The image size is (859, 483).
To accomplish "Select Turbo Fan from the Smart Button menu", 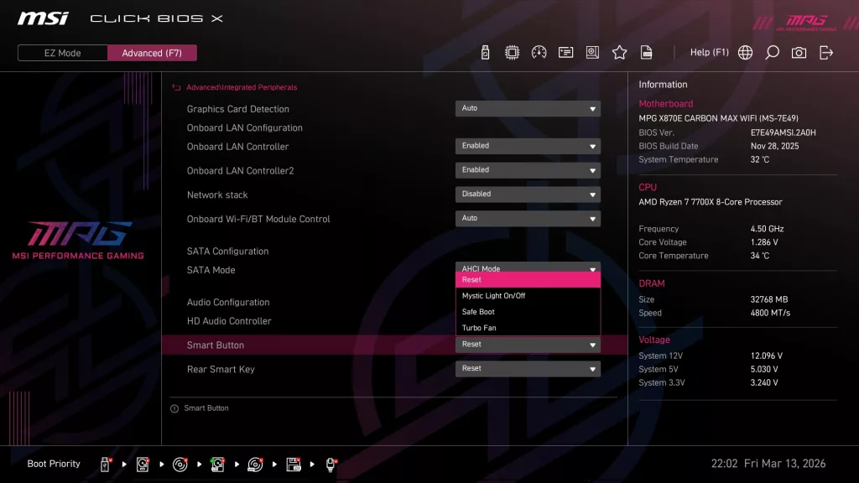I will (x=528, y=327).
